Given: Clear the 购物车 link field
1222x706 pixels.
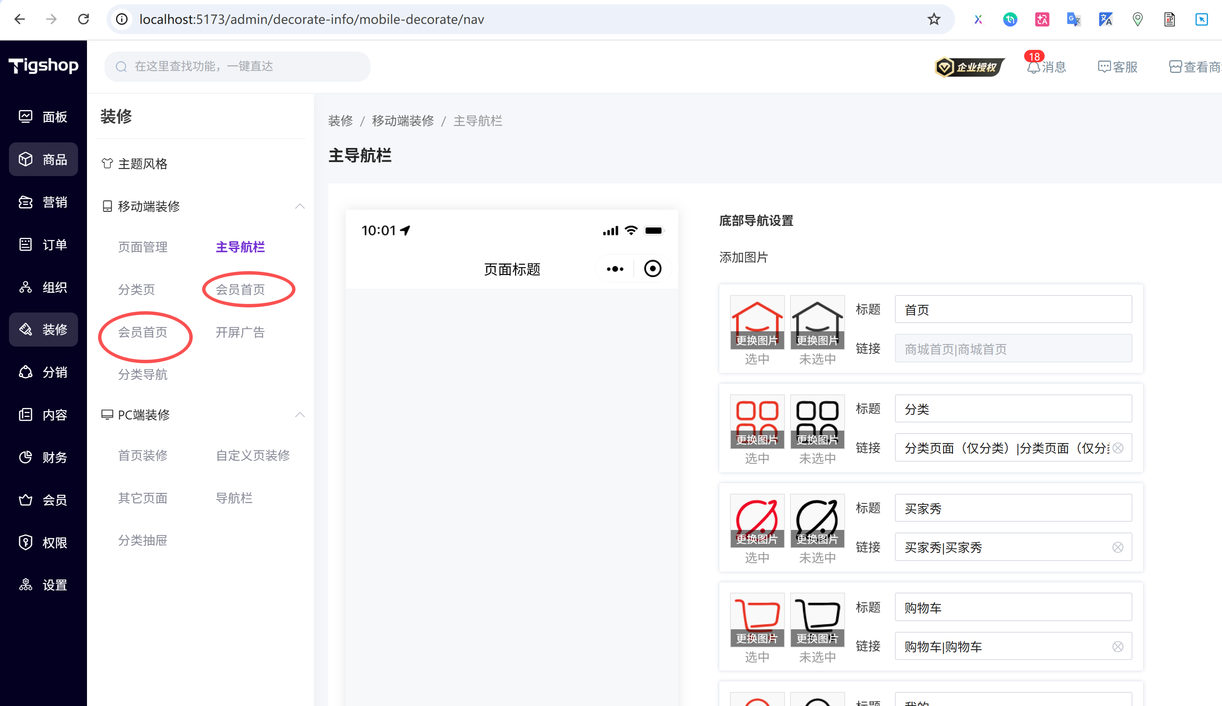Looking at the screenshot, I should tap(1117, 647).
